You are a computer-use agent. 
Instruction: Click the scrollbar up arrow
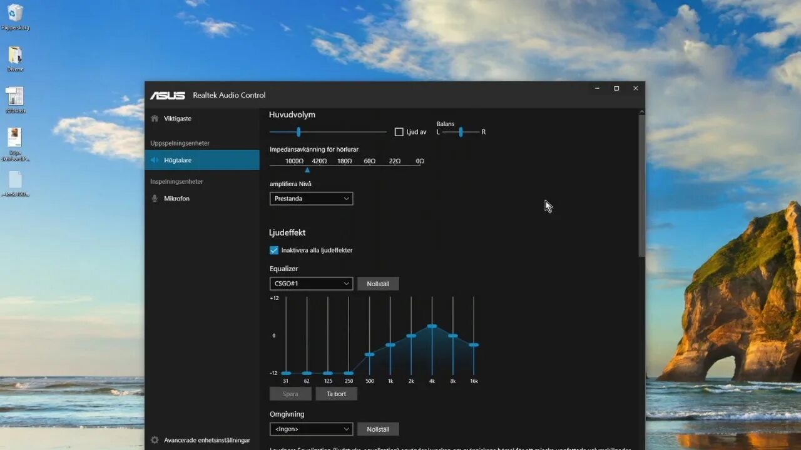641,112
